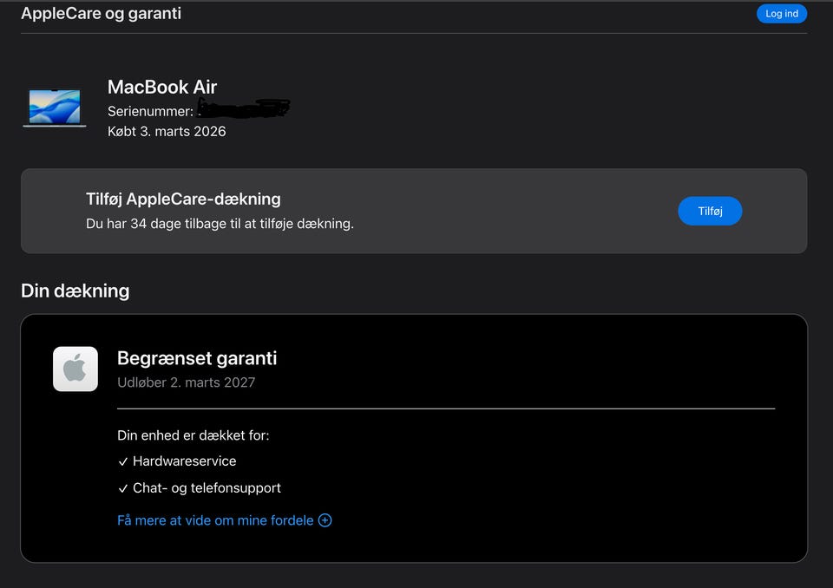Click the Din enhed er dækket for label
The height and width of the screenshot is (588, 833).
click(x=193, y=435)
